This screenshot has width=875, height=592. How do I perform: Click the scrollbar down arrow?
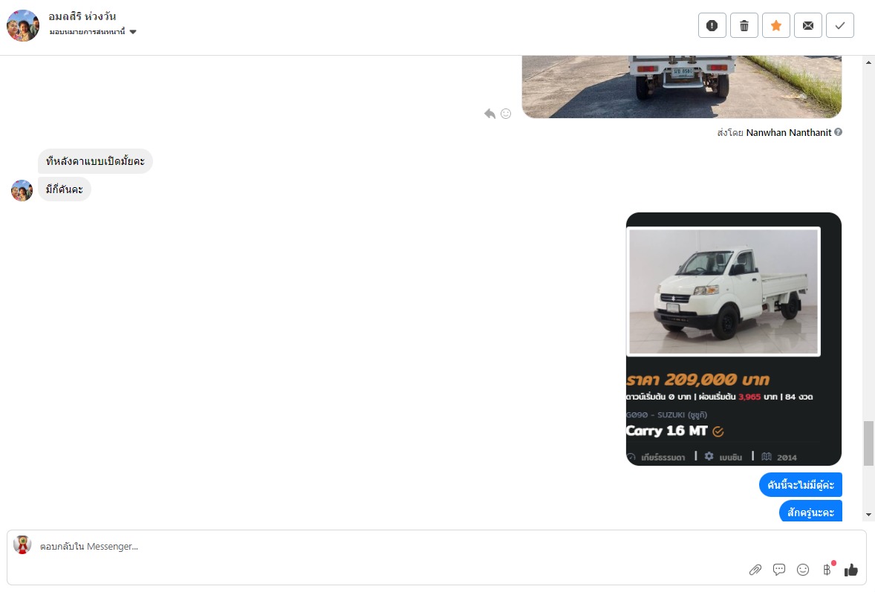[x=868, y=515]
